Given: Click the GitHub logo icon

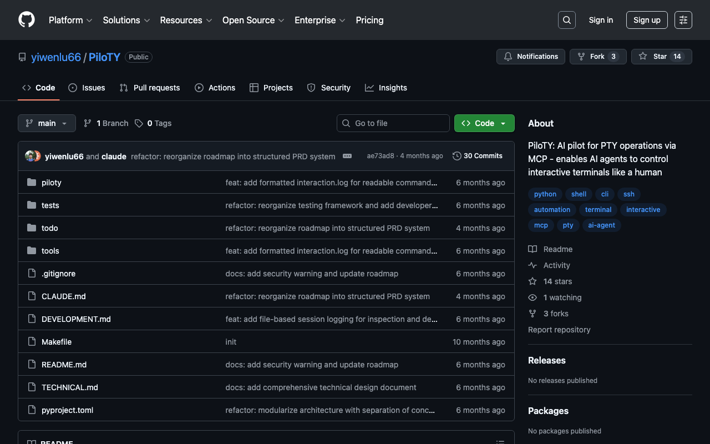Looking at the screenshot, I should pos(27,20).
